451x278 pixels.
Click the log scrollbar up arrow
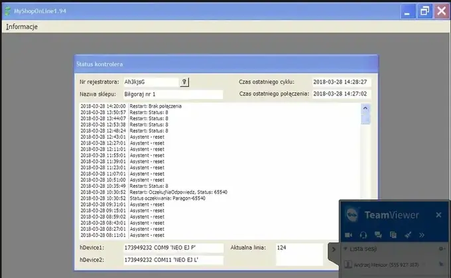(x=365, y=108)
